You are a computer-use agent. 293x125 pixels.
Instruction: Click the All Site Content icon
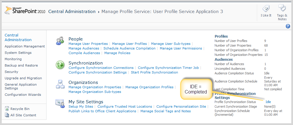pyautogui.click(x=7, y=115)
